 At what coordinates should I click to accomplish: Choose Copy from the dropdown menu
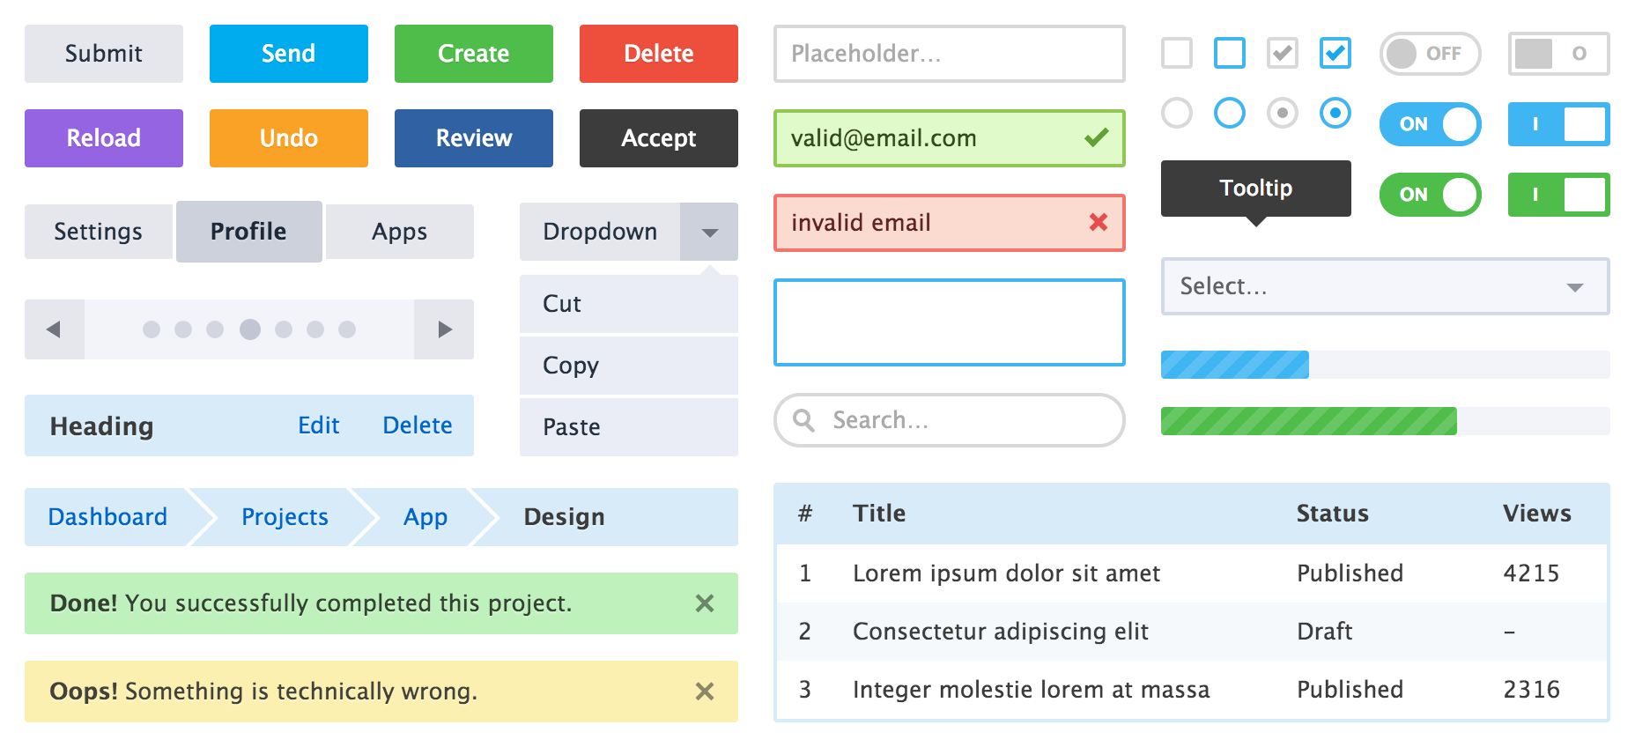point(571,365)
